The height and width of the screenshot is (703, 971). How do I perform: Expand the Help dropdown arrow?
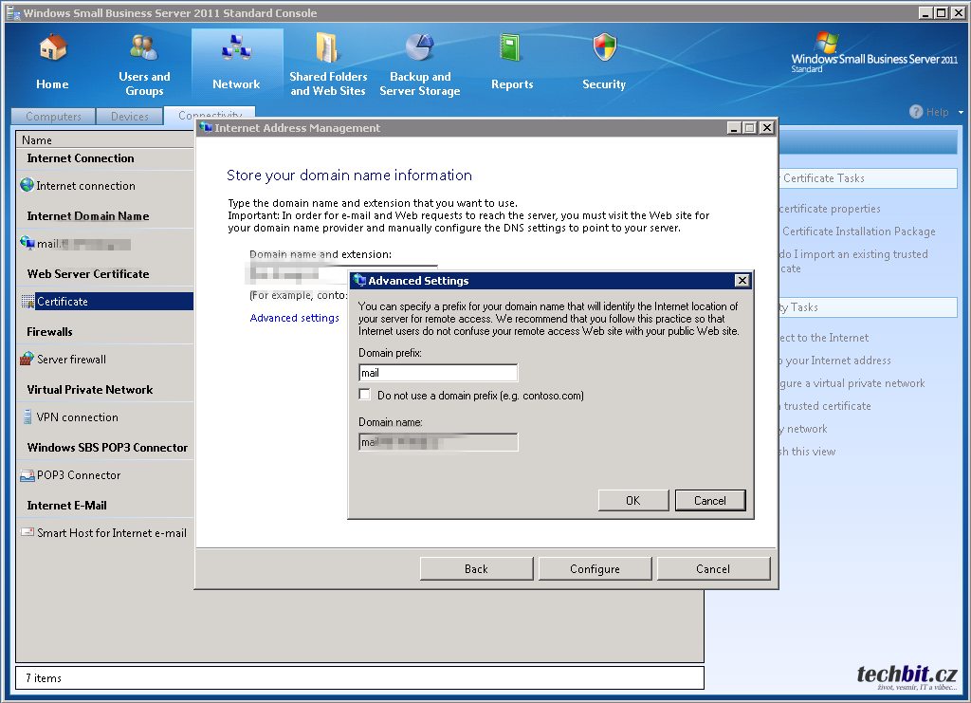[961, 112]
